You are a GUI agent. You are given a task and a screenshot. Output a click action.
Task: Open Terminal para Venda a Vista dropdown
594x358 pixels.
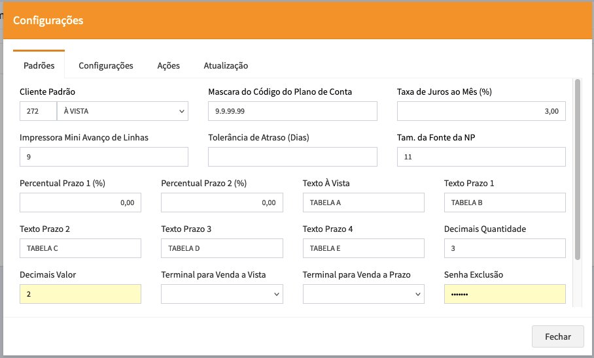tap(222, 295)
